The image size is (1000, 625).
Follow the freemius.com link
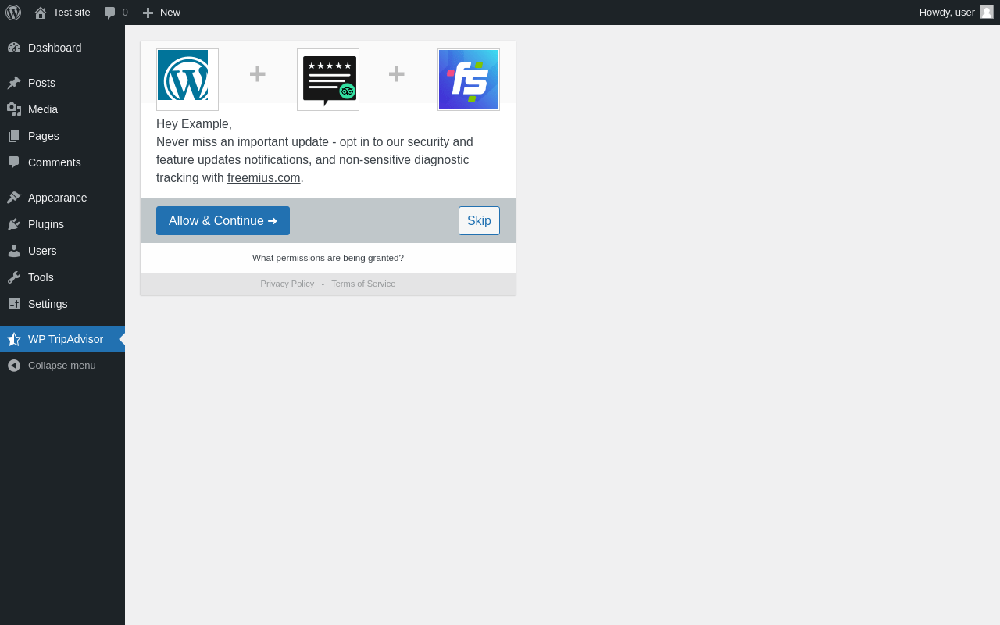264,178
